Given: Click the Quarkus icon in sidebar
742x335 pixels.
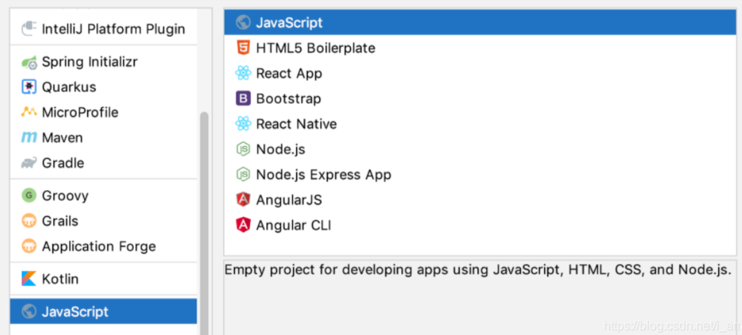Looking at the screenshot, I should 29,87.
